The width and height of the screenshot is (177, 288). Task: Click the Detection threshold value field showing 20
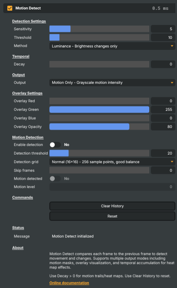tap(163, 153)
